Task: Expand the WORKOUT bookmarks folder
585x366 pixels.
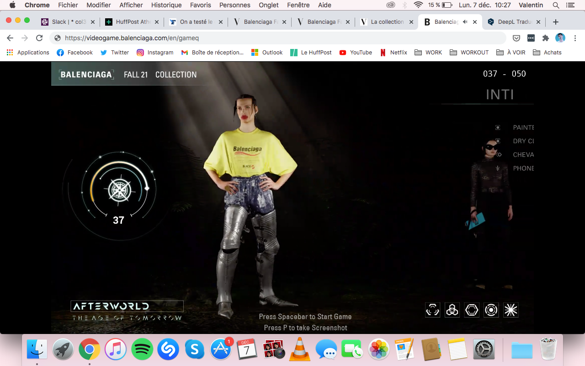Action: [x=469, y=53]
